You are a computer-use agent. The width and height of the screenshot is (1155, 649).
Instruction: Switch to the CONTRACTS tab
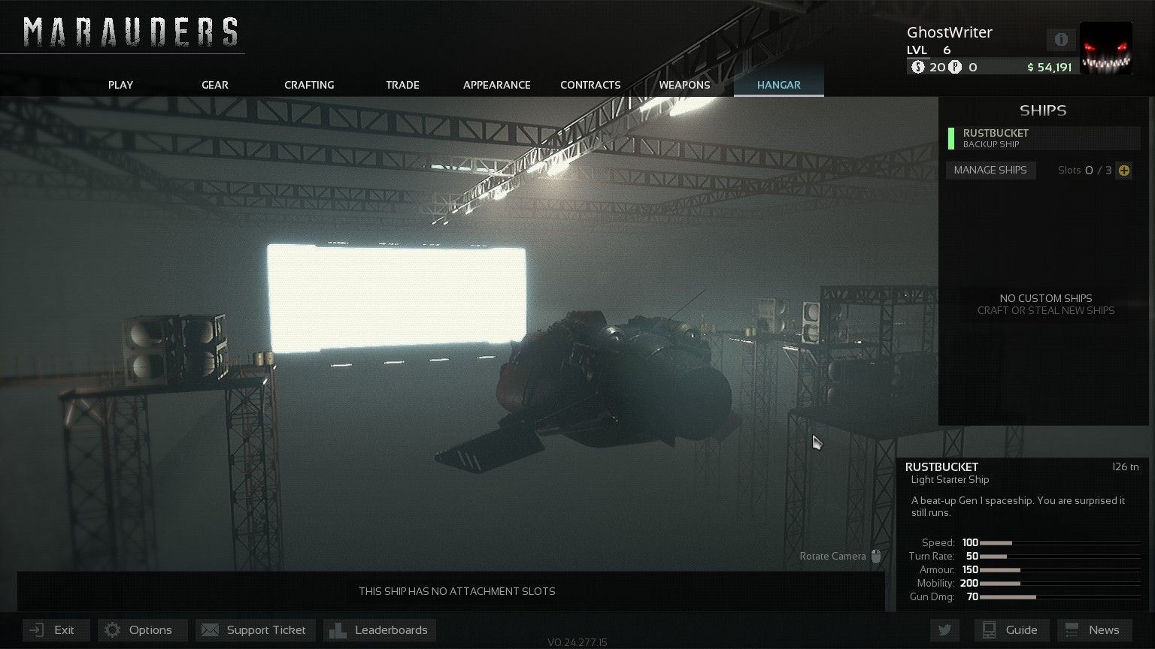click(590, 85)
